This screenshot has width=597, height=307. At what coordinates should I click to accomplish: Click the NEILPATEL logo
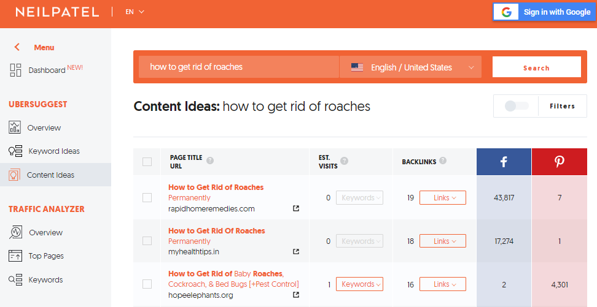[58, 12]
